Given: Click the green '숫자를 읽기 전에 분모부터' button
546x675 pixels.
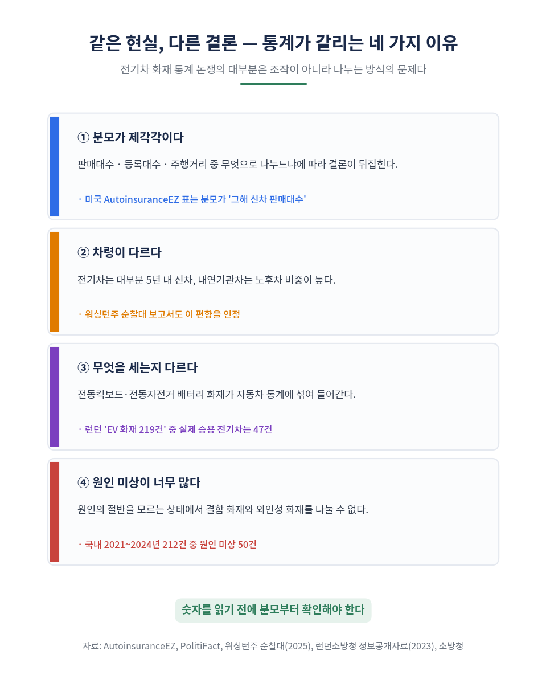Looking at the screenshot, I should (273, 610).
